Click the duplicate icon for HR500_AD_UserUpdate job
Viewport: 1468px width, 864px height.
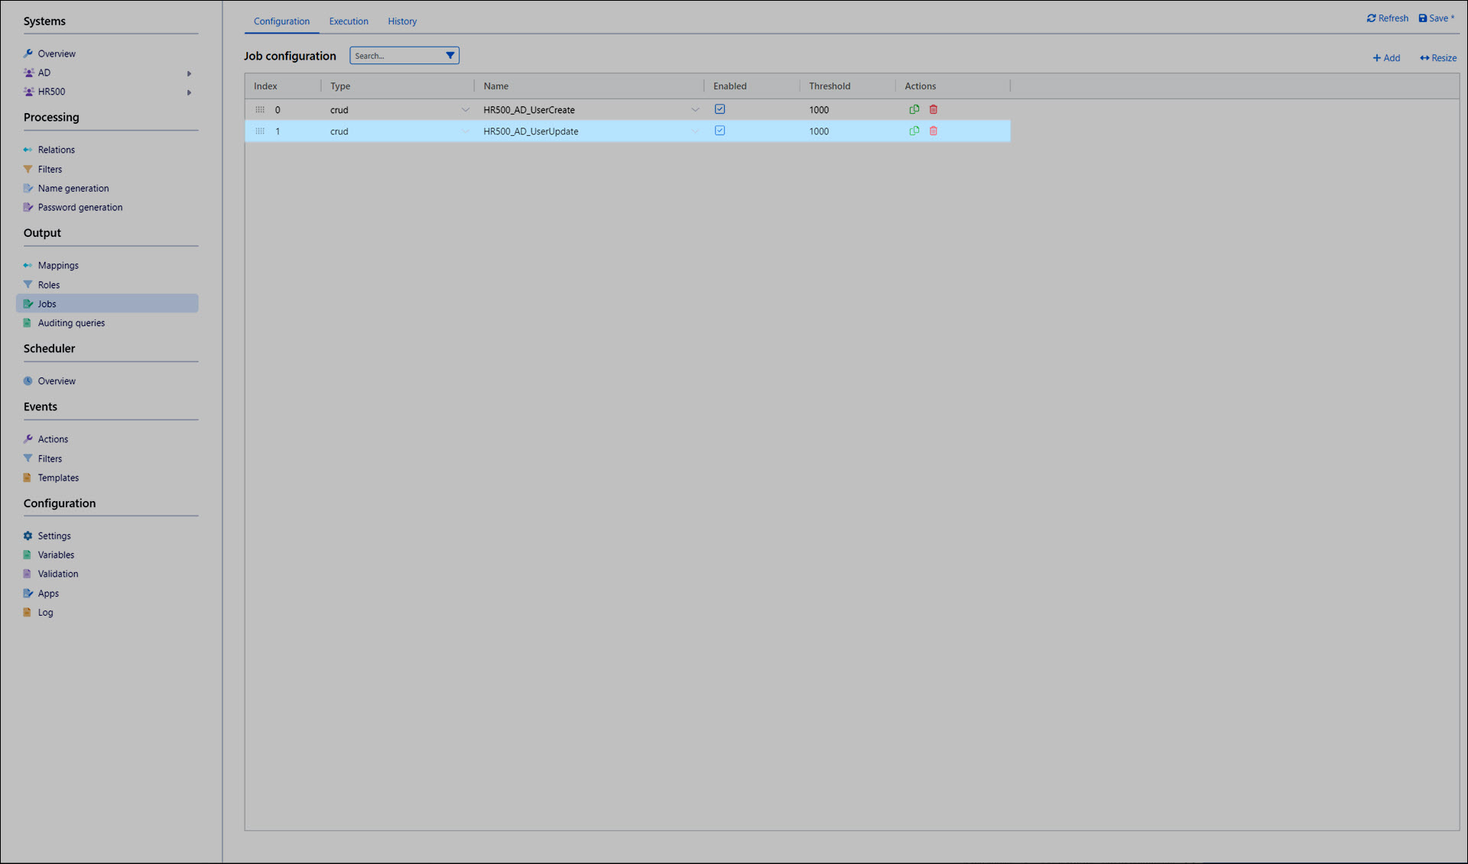tap(914, 131)
